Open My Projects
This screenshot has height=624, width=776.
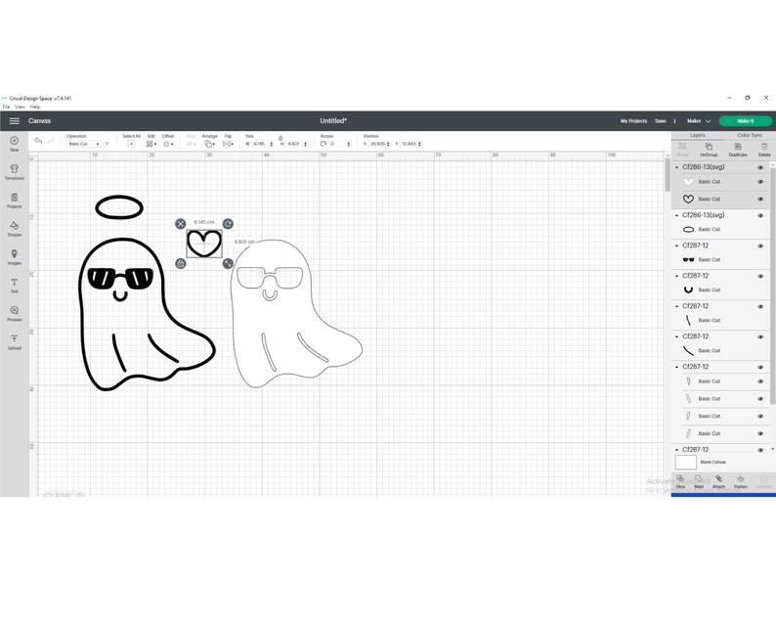[x=633, y=121]
